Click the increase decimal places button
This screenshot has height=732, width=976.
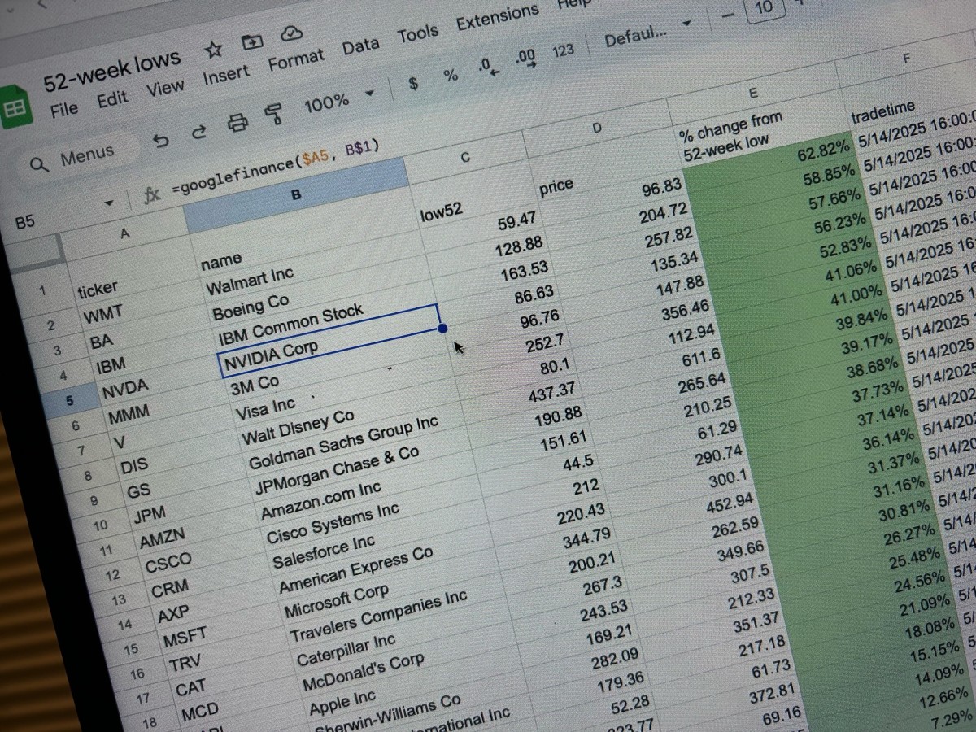525,59
